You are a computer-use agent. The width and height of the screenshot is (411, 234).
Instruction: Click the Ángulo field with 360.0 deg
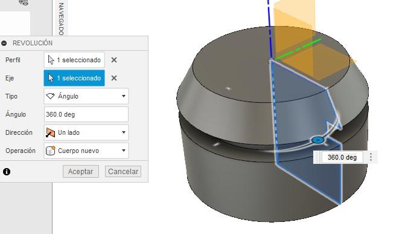coord(86,114)
